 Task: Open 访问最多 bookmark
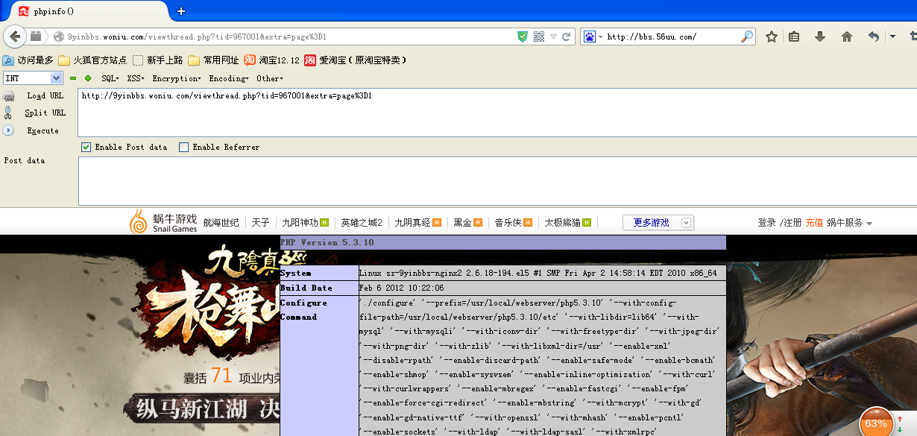(28, 60)
